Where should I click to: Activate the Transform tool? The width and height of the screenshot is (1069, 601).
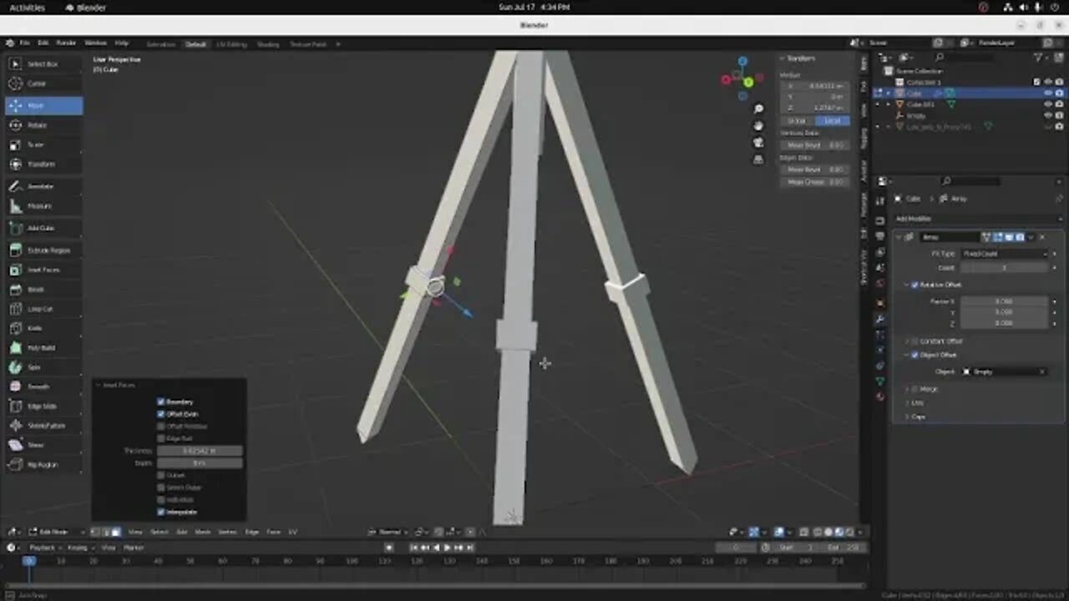click(43, 164)
